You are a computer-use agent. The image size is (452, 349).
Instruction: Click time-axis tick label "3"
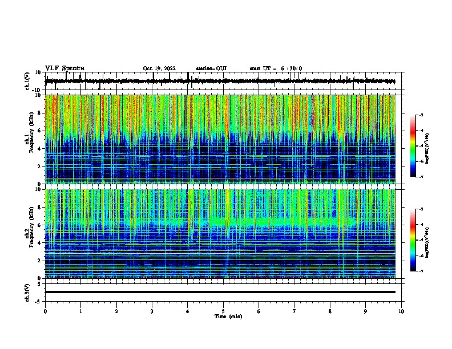coord(152,311)
